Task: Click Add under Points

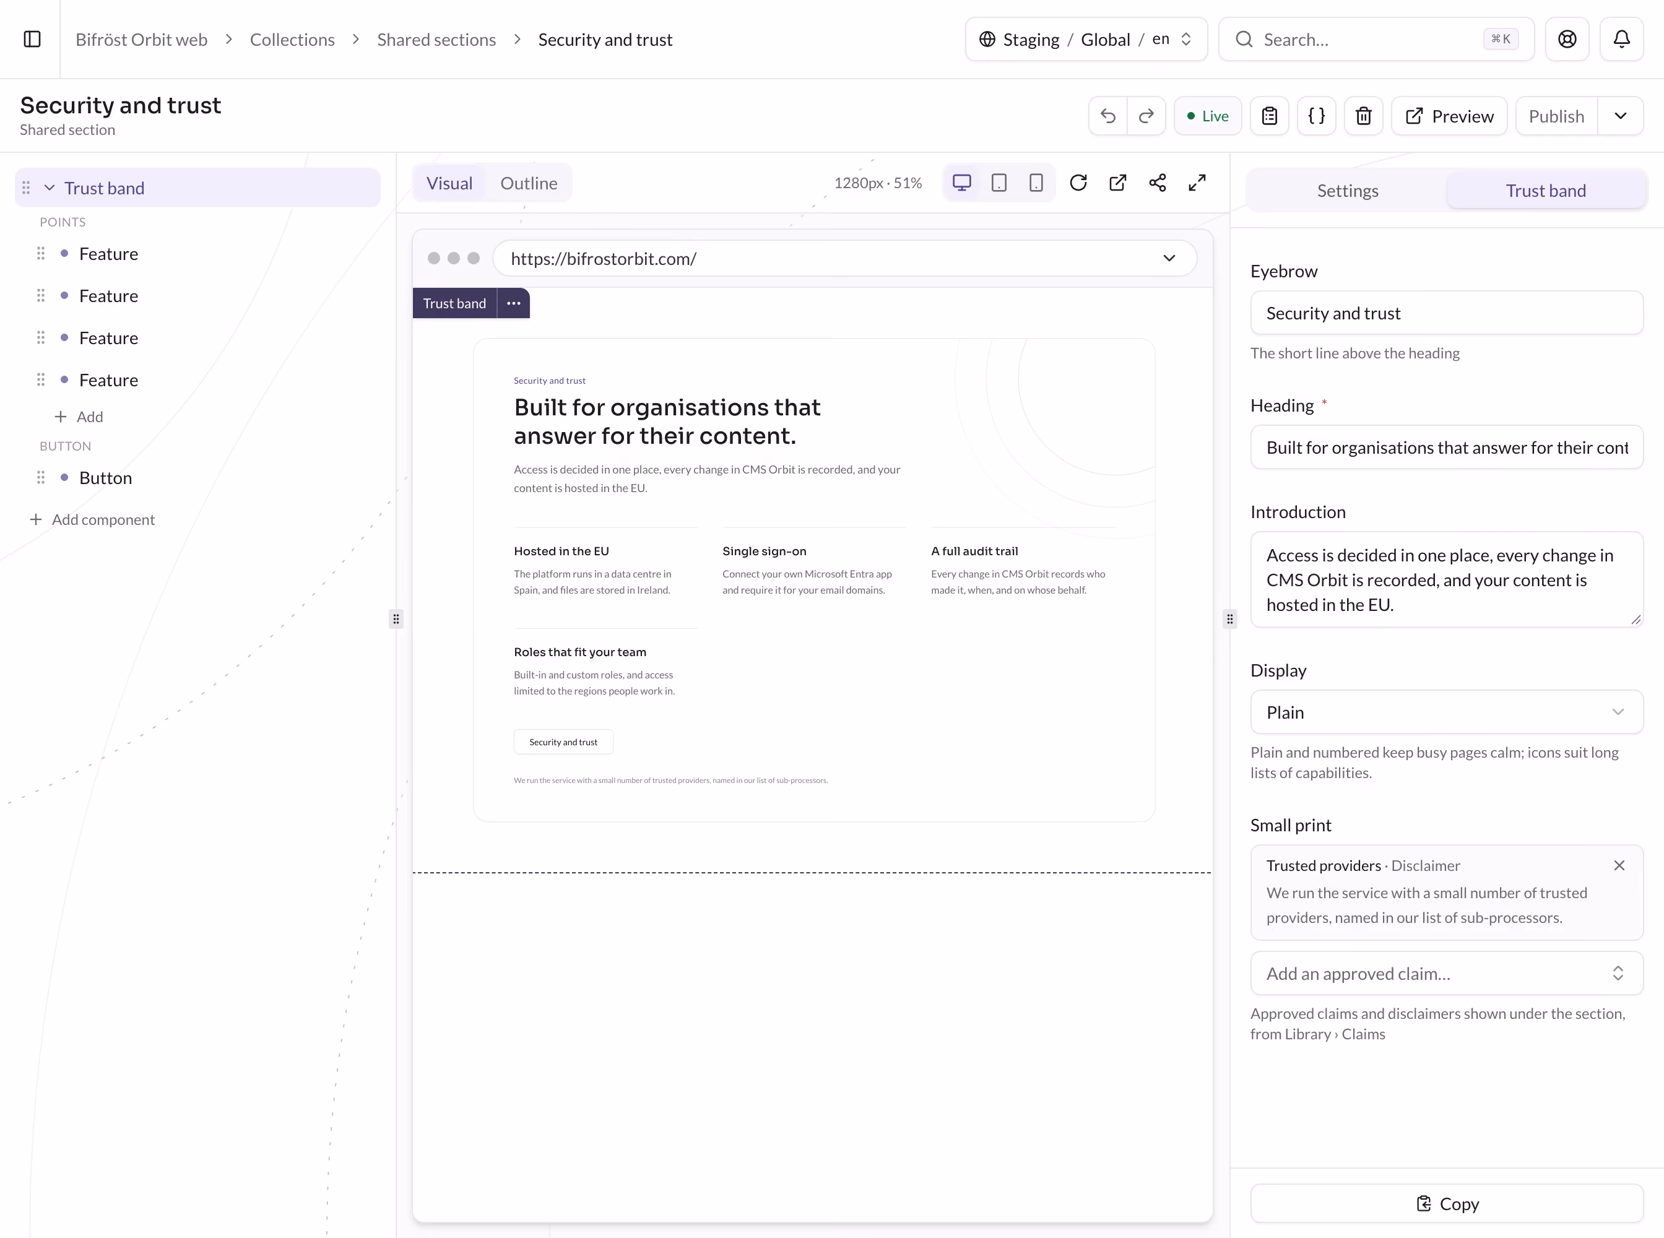Action: [x=79, y=417]
